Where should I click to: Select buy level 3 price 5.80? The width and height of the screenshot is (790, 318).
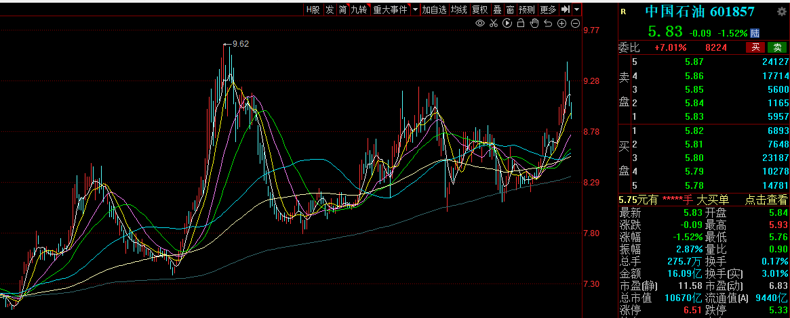696,158
